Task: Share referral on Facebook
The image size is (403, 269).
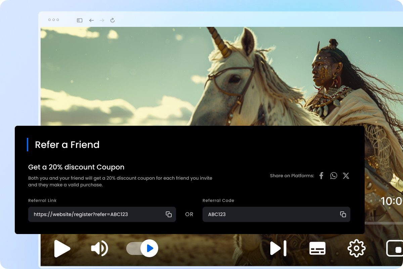Action: point(321,175)
